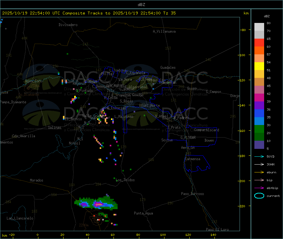The height and width of the screenshot is (239, 283).
Task: Click the Lag.Llancanelo map label
Action: click(20, 218)
